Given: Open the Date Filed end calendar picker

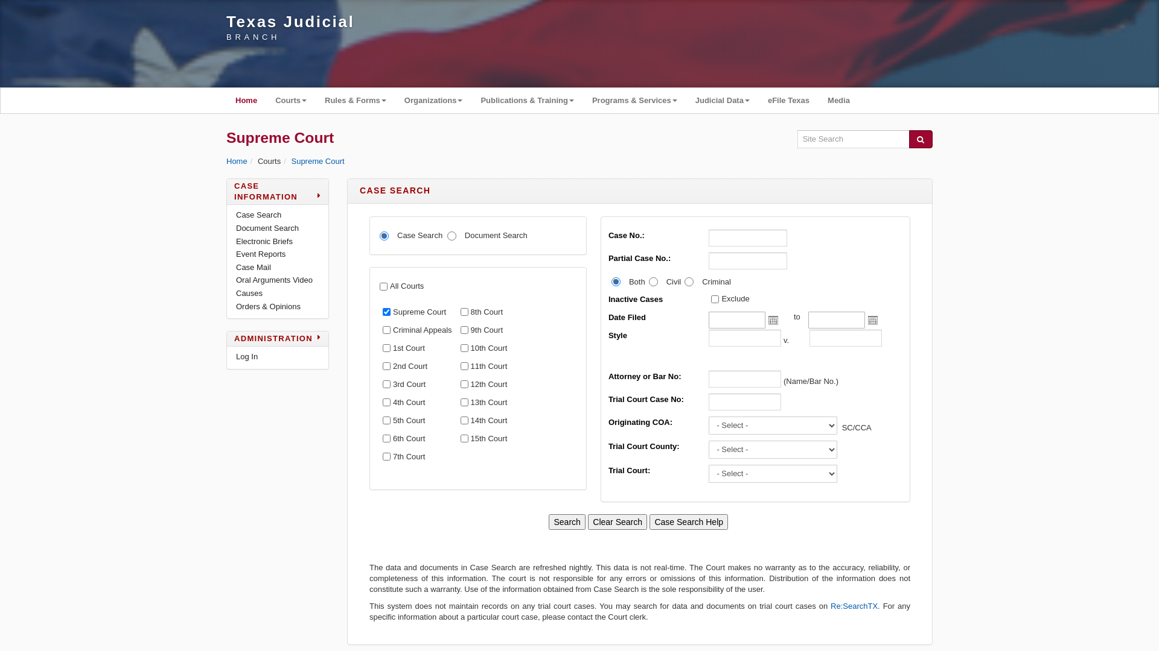Looking at the screenshot, I should pyautogui.click(x=873, y=320).
